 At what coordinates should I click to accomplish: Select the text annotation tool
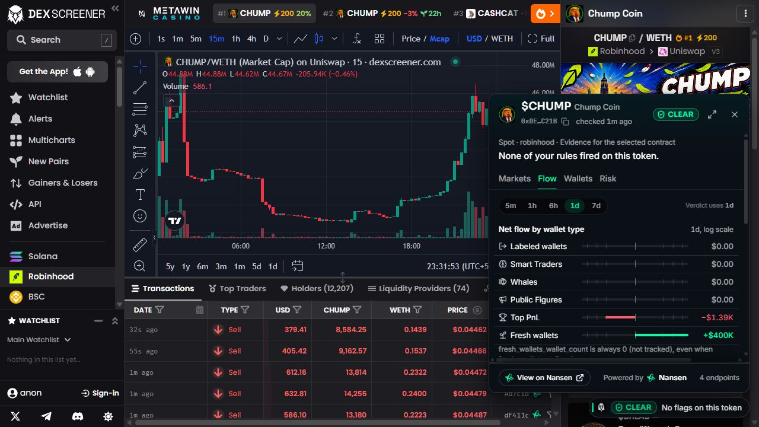pos(140,195)
